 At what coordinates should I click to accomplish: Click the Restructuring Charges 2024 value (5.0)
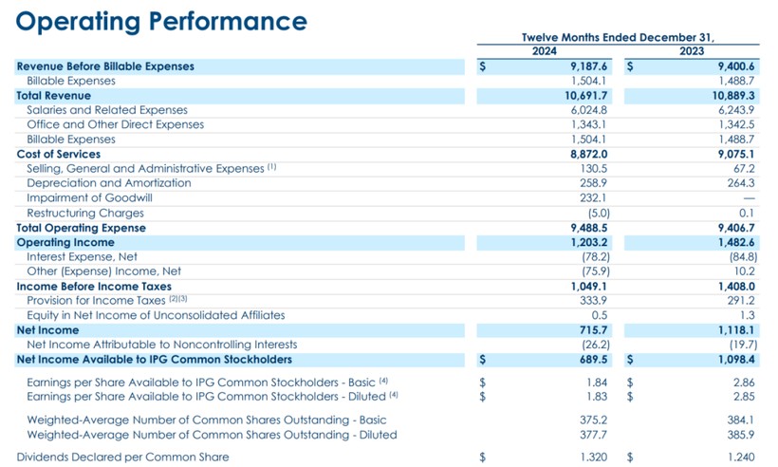click(x=599, y=214)
